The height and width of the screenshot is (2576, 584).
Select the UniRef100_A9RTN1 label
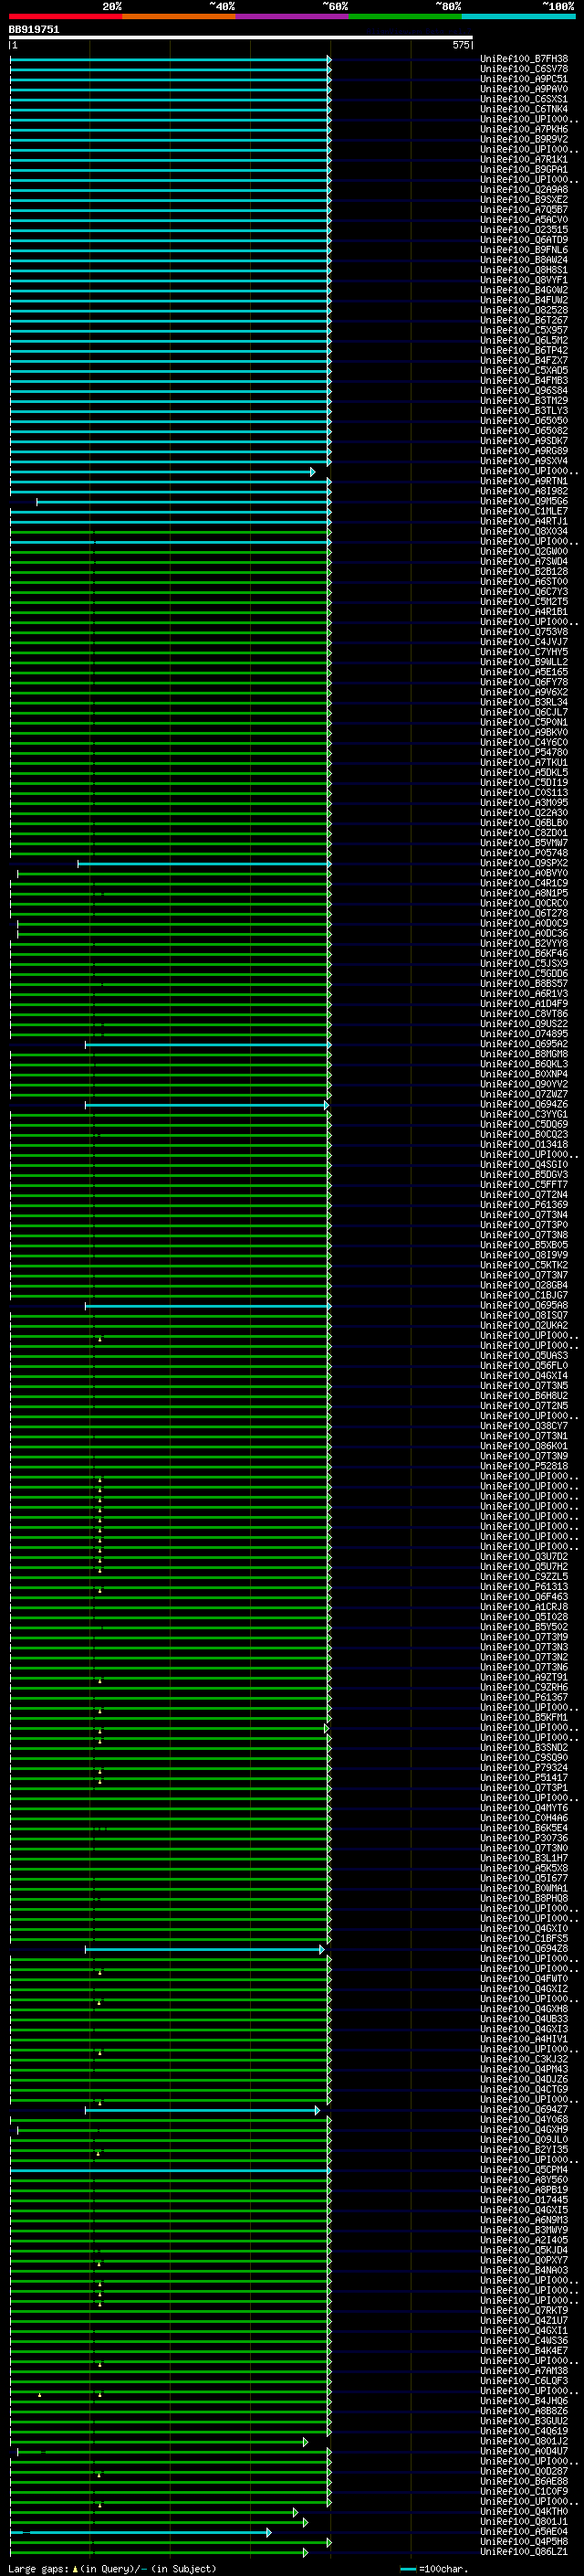pos(524,481)
